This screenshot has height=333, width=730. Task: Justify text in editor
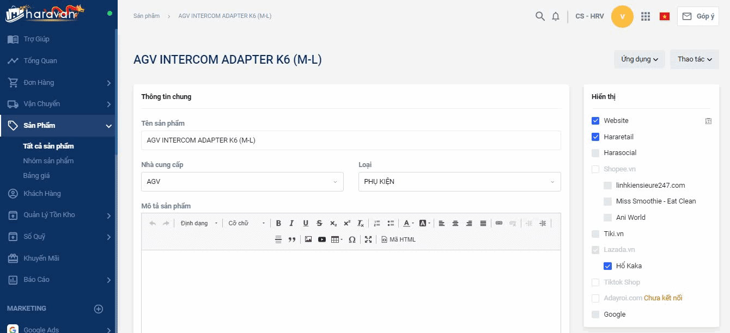[483, 223]
